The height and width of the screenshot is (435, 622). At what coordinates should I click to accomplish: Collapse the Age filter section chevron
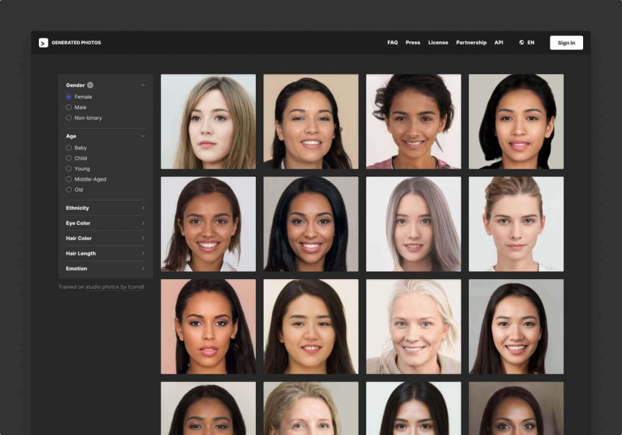tap(143, 136)
